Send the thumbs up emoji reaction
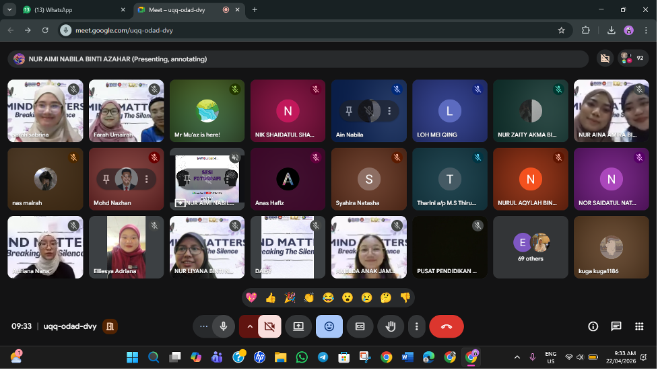Image resolution: width=658 pixels, height=370 pixels. tap(270, 297)
